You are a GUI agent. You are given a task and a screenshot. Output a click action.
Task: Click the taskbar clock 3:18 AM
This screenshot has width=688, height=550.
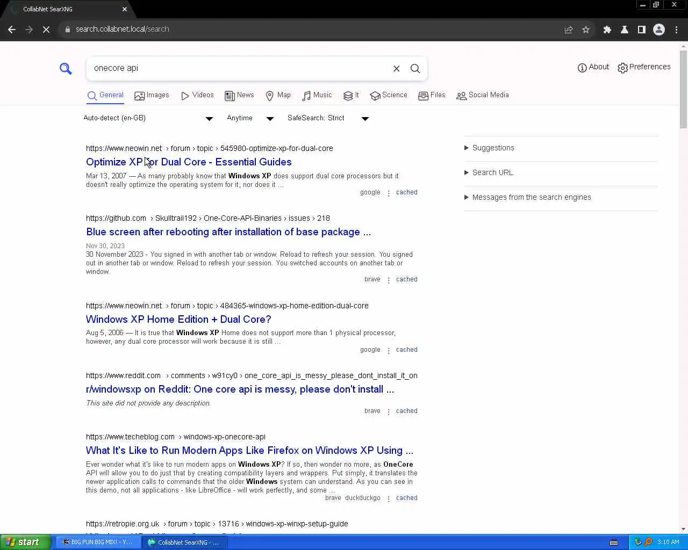pyautogui.click(x=668, y=542)
